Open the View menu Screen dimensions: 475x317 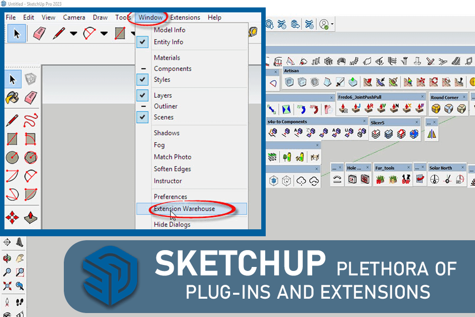point(48,17)
